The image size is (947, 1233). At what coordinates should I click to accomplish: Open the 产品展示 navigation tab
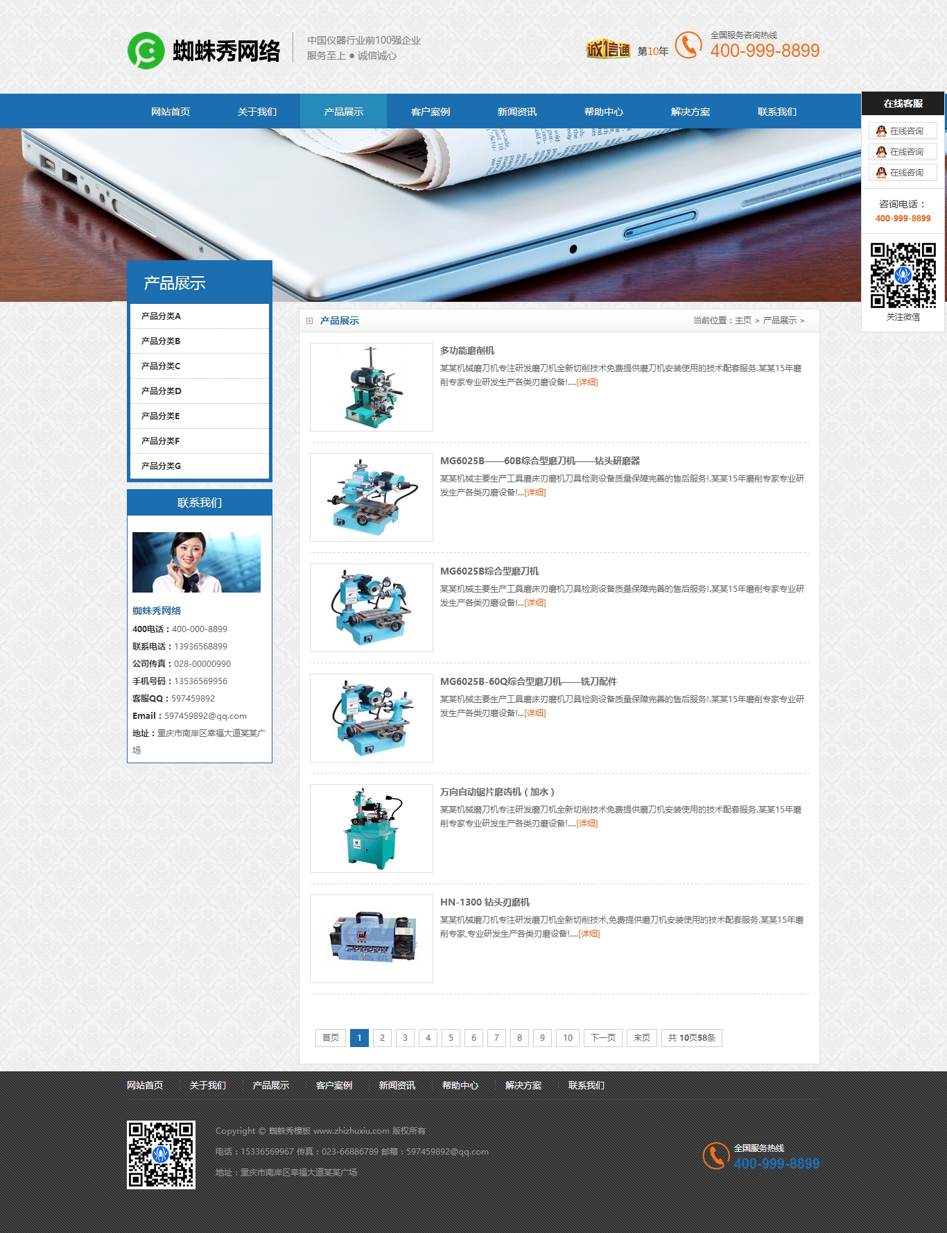[x=343, y=112]
